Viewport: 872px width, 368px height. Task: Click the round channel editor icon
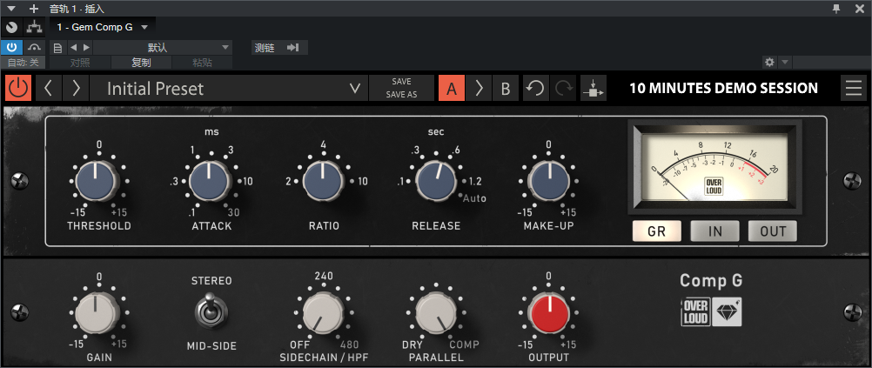tap(11, 27)
